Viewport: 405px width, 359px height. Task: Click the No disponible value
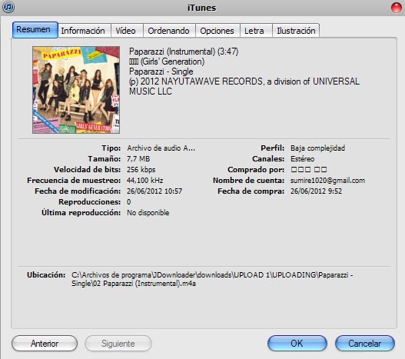(148, 213)
